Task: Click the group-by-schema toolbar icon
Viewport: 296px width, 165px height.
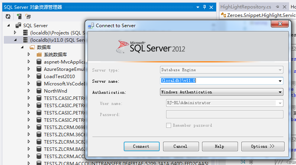Action: pyautogui.click(x=28, y=16)
